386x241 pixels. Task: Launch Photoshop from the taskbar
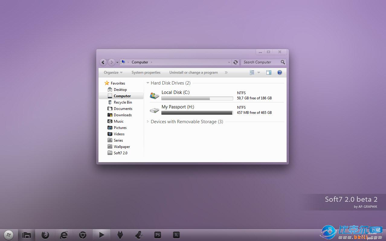pyautogui.click(x=157, y=235)
